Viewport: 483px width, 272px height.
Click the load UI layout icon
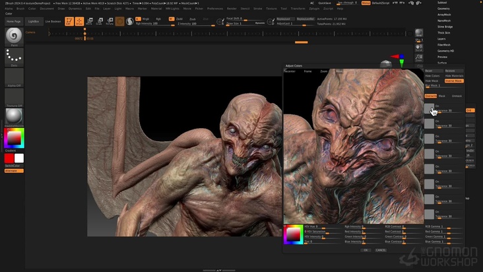pos(412,3)
